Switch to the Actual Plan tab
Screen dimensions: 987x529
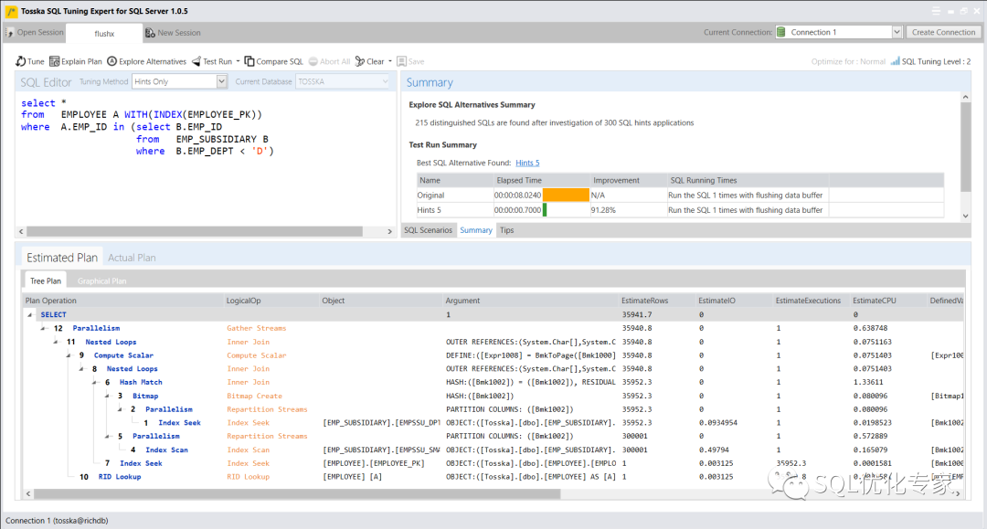coord(132,258)
